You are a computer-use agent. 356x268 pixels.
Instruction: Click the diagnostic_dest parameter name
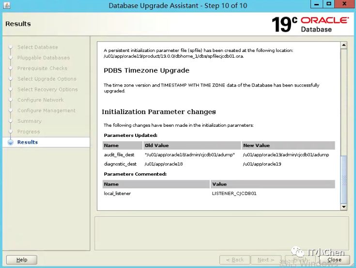120,164
